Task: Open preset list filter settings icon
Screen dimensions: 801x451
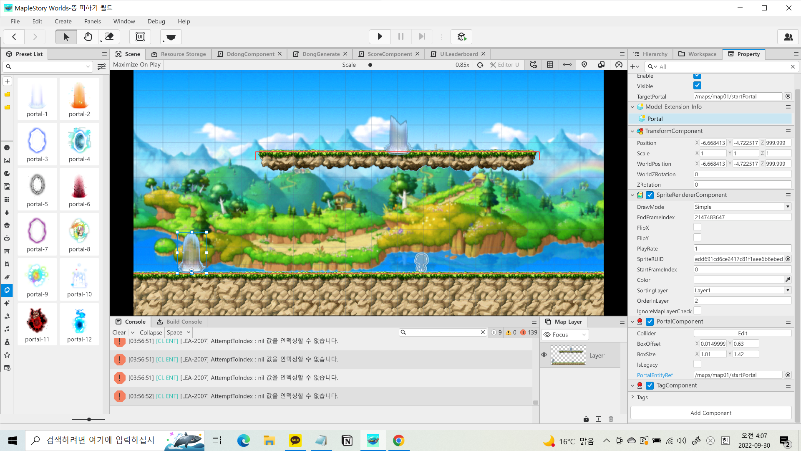Action: [x=101, y=67]
